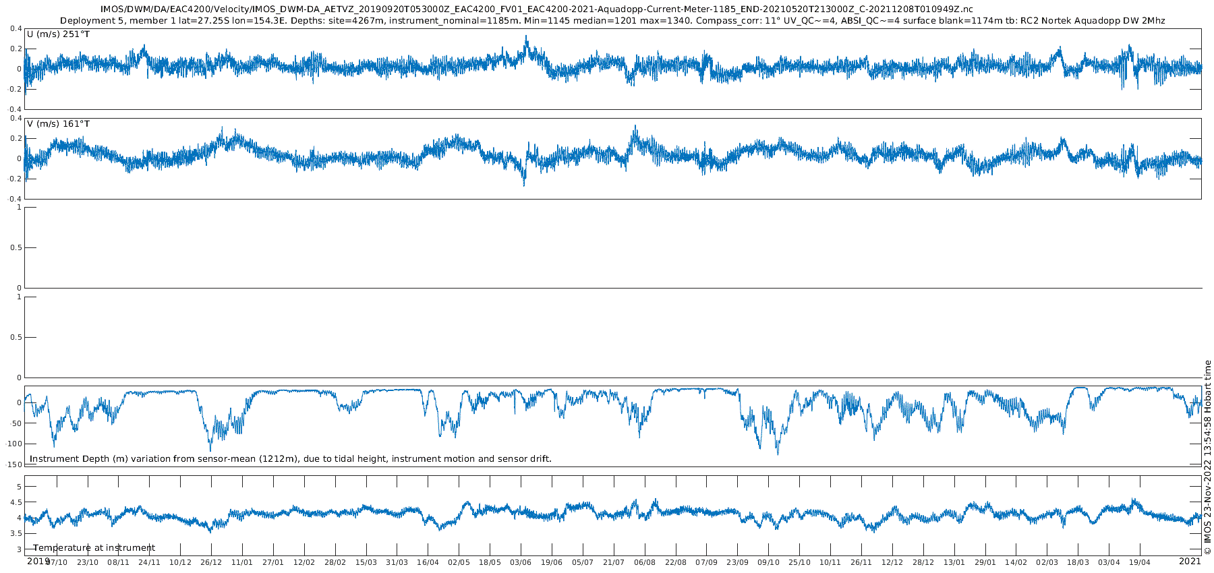Select the '23/09' date tick label
Screen dimensions: 1214x573
coord(737,562)
